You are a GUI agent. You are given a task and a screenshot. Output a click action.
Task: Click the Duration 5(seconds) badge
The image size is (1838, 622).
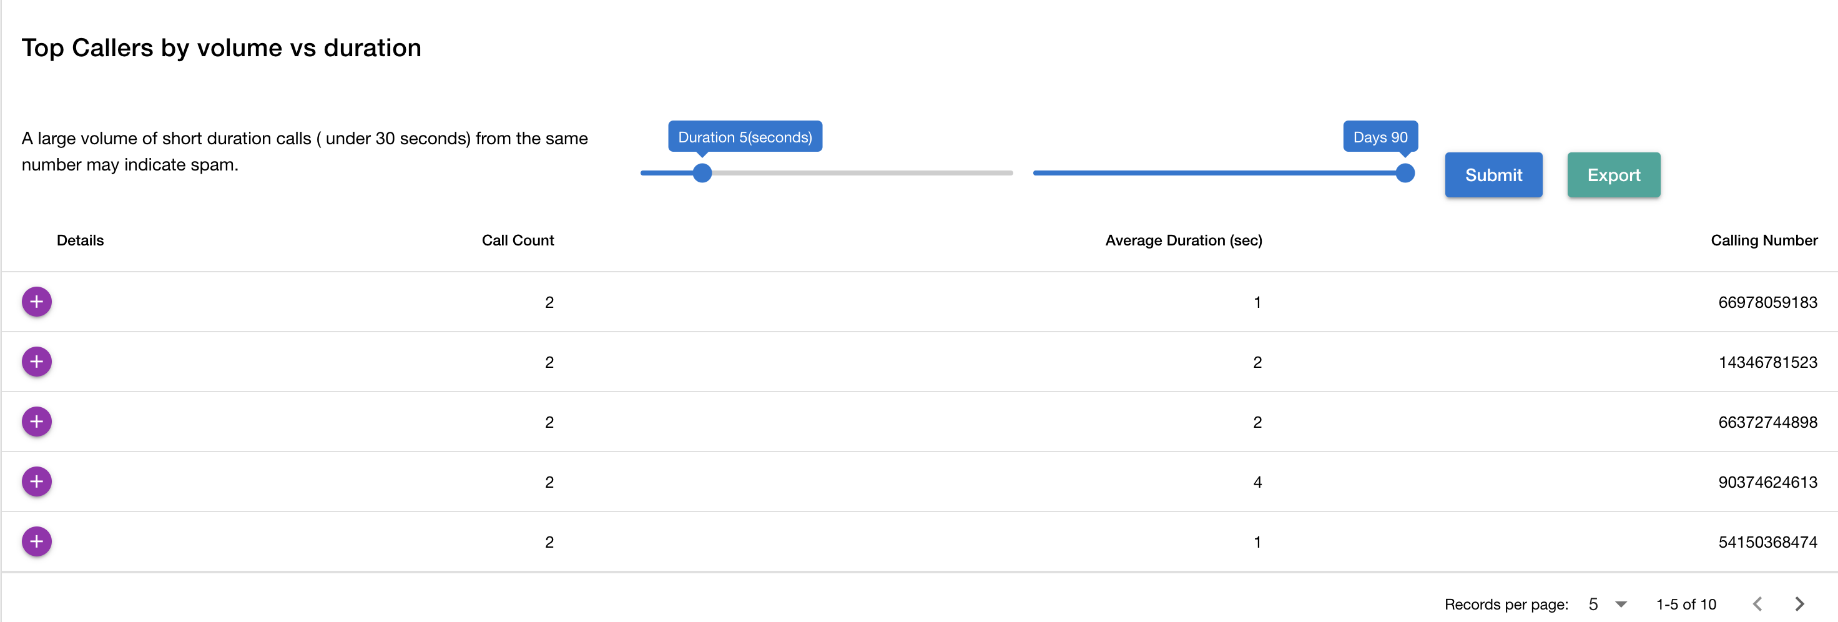pos(745,136)
